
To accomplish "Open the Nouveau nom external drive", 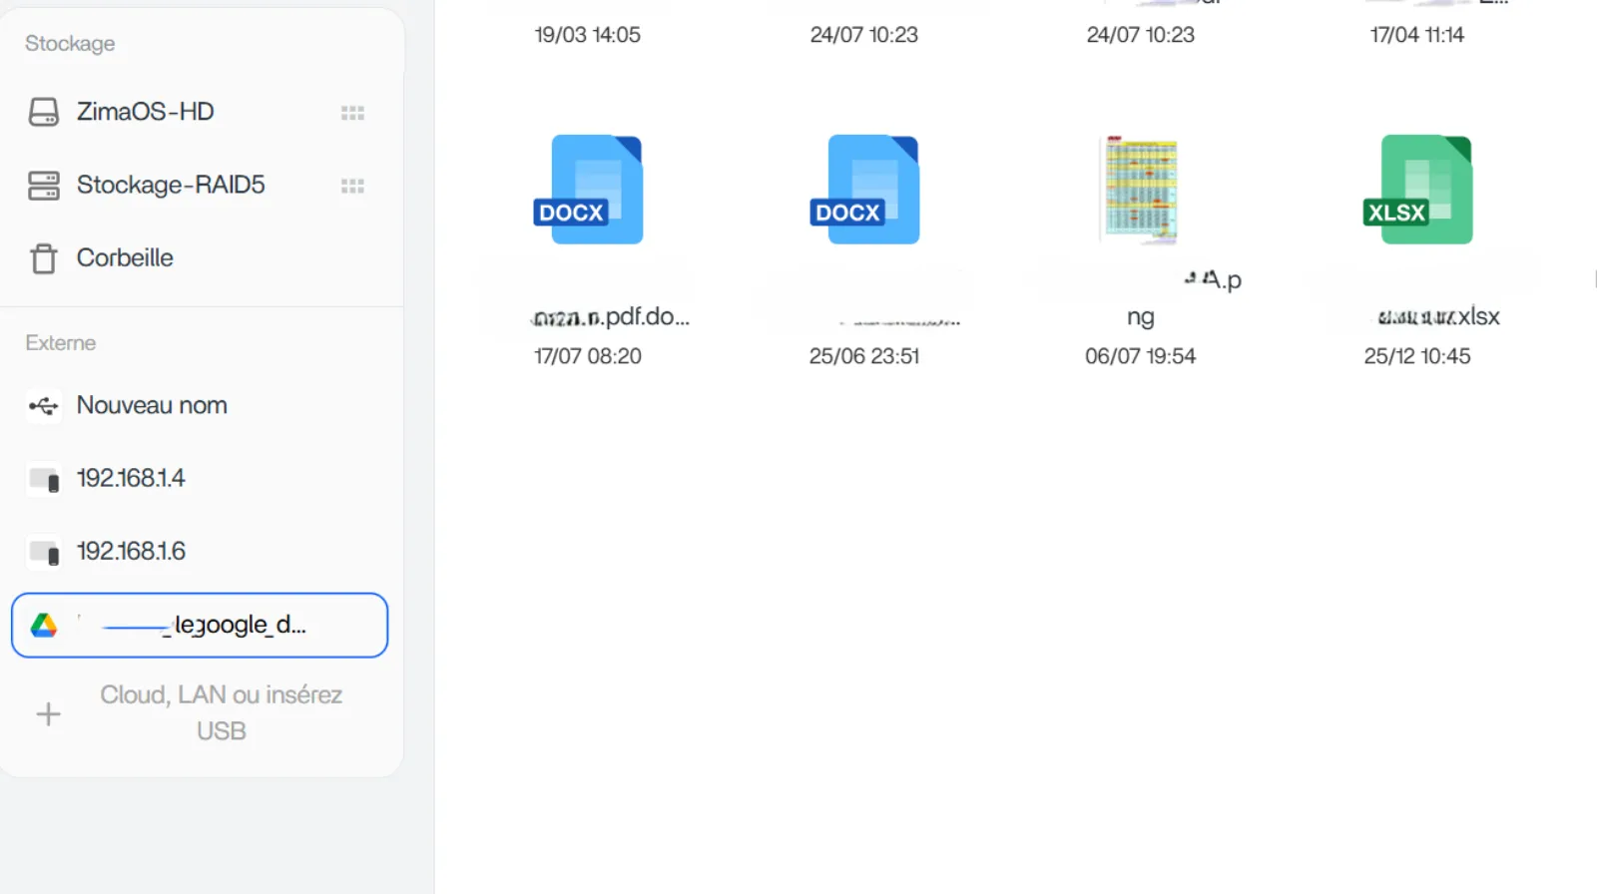I will (x=152, y=405).
